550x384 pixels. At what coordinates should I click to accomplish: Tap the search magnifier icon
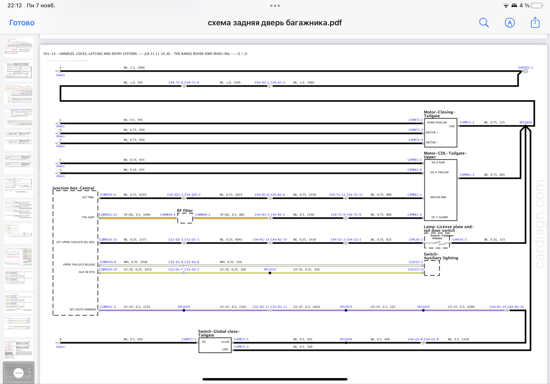point(484,23)
